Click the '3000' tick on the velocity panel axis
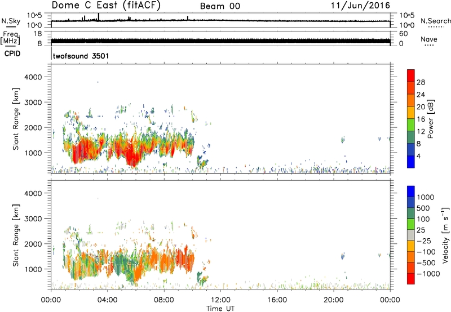451x312 pixels. tap(33, 219)
